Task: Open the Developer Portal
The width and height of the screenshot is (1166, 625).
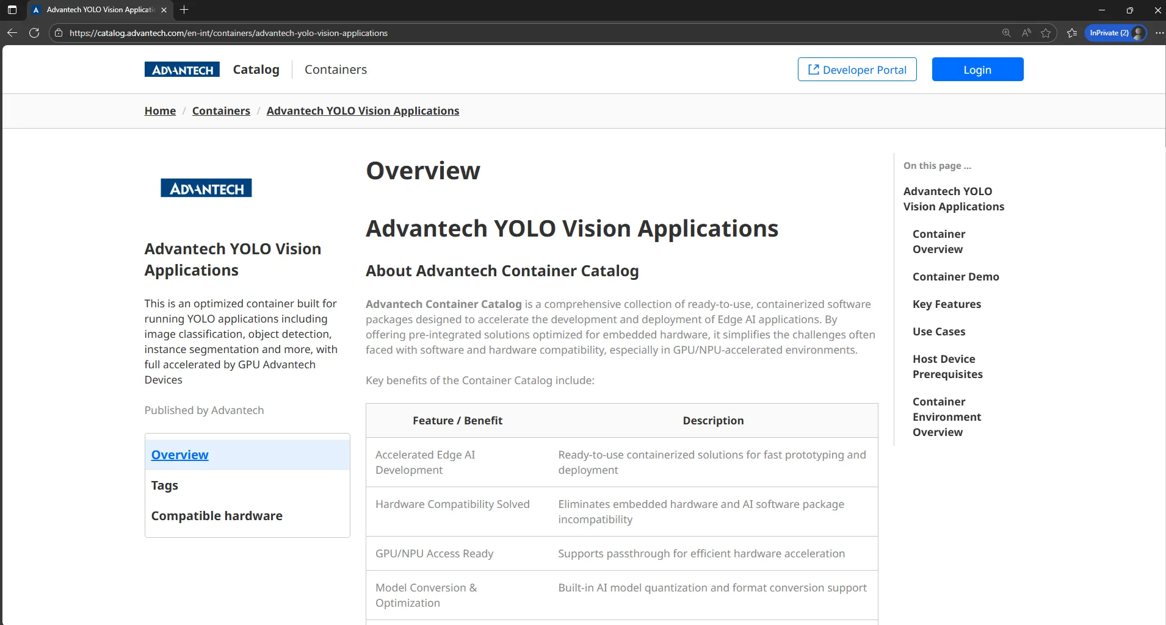Action: (856, 70)
